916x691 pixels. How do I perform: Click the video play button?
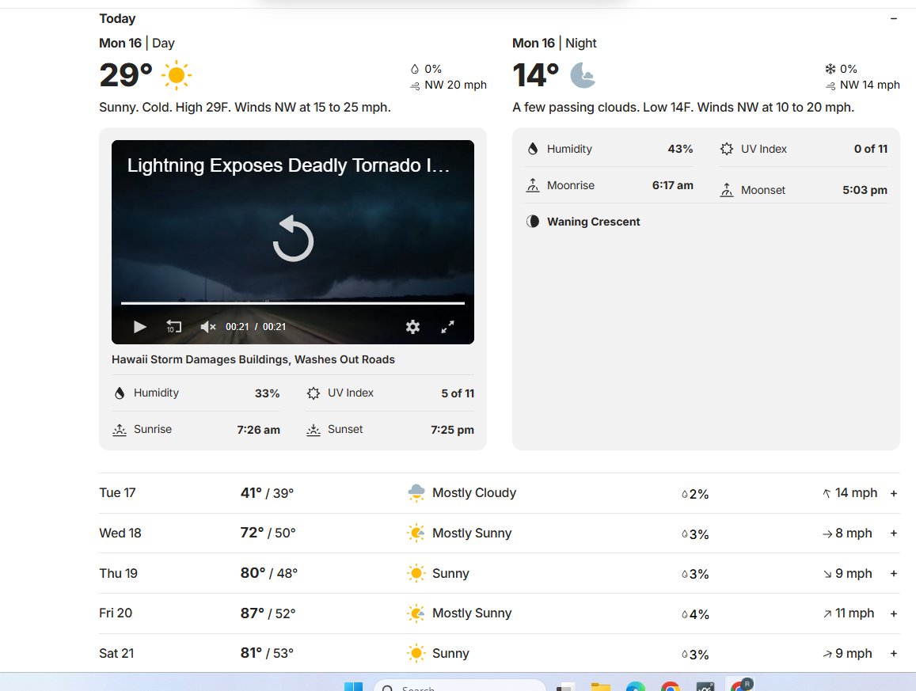(x=139, y=327)
